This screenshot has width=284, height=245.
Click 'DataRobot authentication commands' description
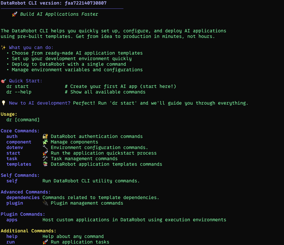(x=97, y=136)
